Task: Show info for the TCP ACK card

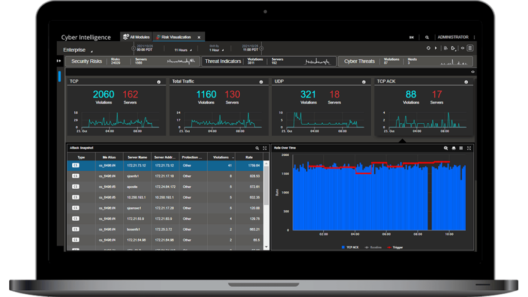Action: point(466,82)
